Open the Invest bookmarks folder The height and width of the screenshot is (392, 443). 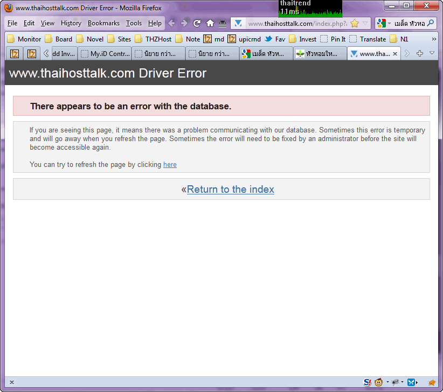[303, 39]
